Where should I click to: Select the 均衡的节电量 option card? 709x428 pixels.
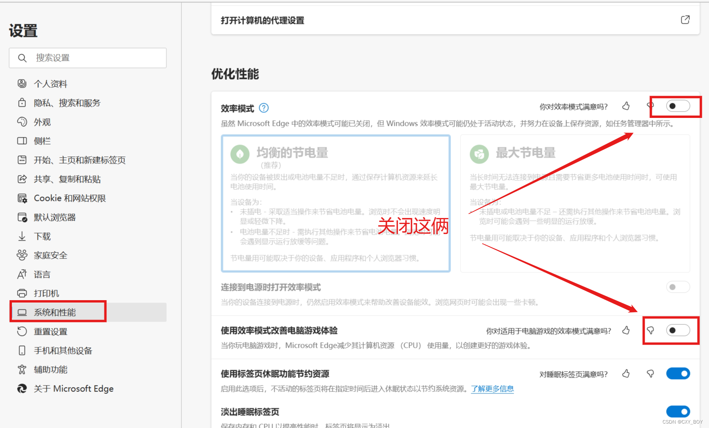coord(336,203)
